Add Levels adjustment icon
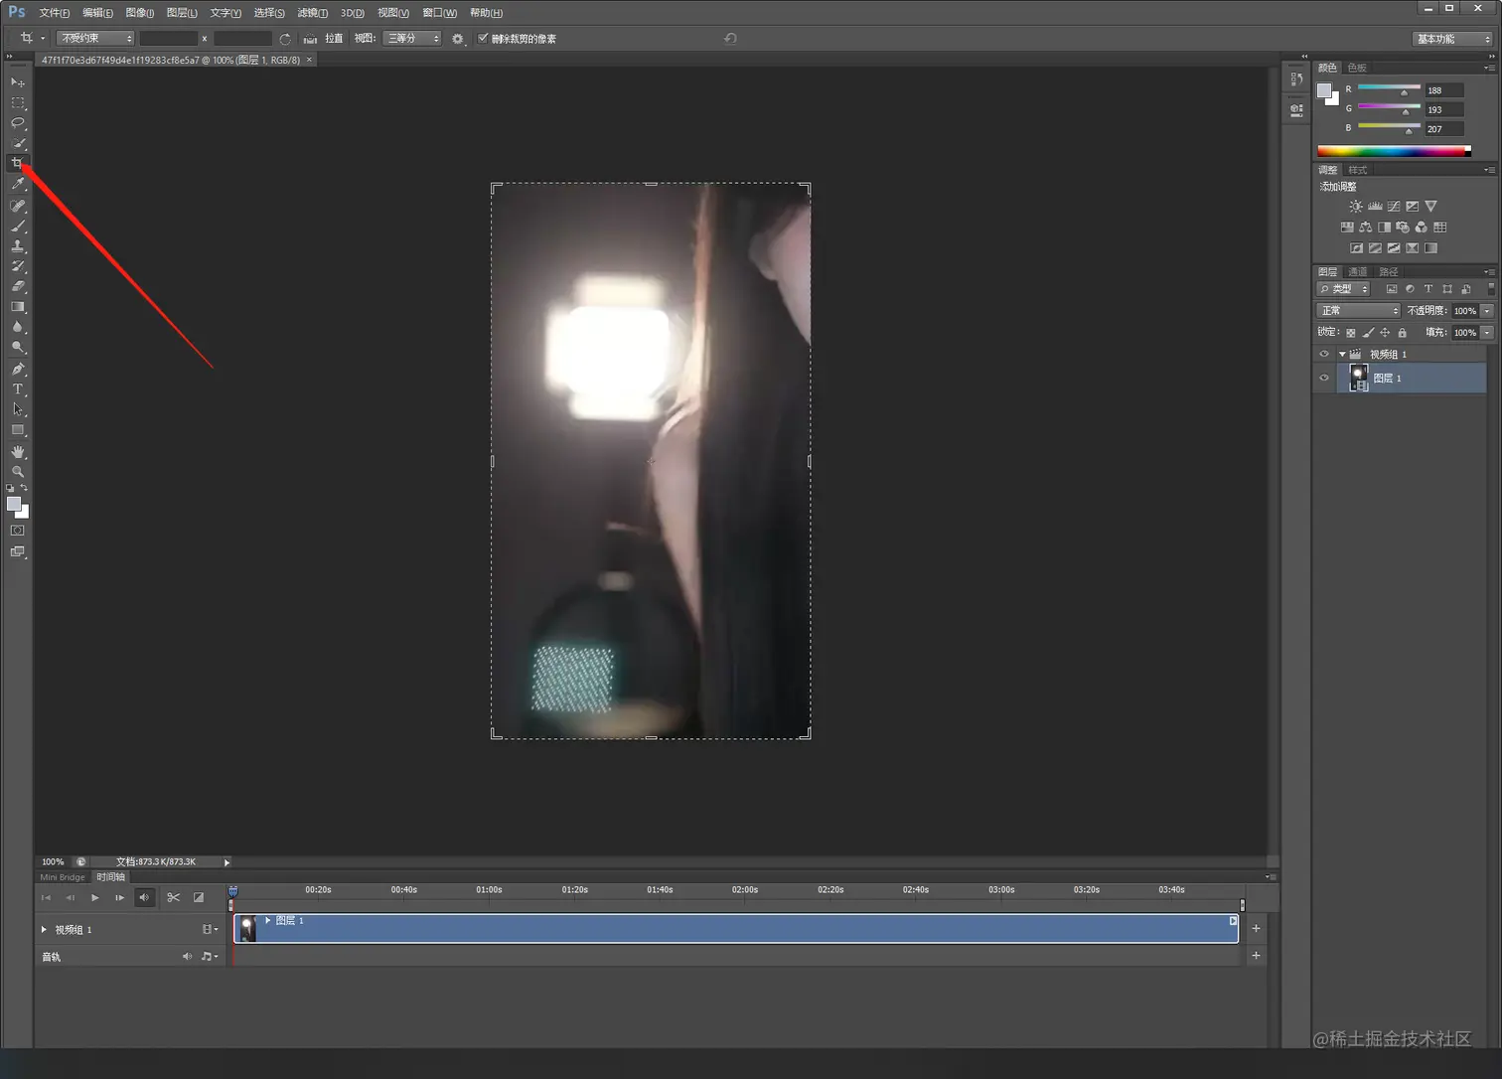This screenshot has width=1502, height=1079. 1375,207
